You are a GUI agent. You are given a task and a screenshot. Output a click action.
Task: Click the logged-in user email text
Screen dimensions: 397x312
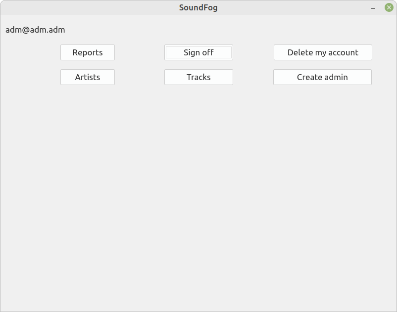point(35,30)
